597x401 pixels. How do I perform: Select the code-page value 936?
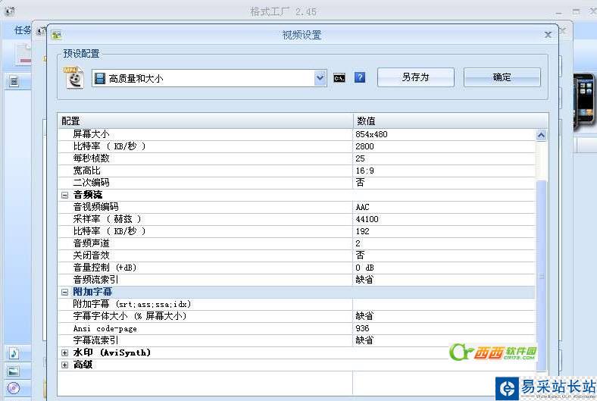[x=362, y=329]
